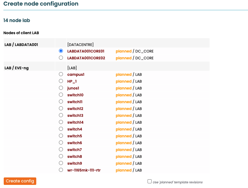Select radio button for switch14

coord(61,122)
